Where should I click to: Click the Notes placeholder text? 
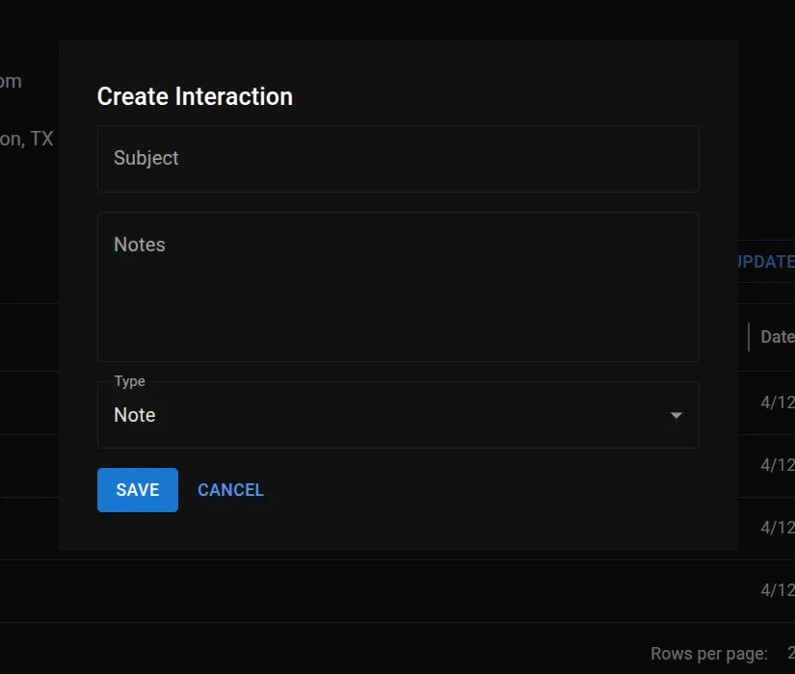[x=139, y=245]
